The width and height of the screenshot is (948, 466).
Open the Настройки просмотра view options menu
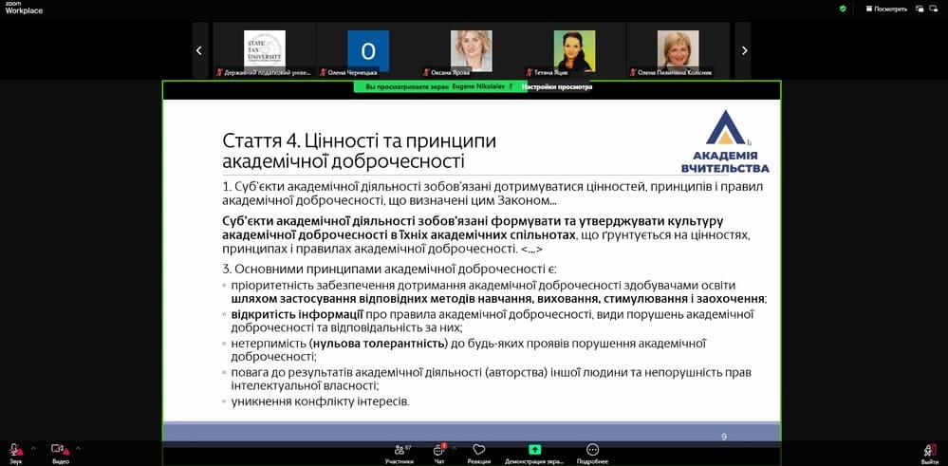(557, 87)
